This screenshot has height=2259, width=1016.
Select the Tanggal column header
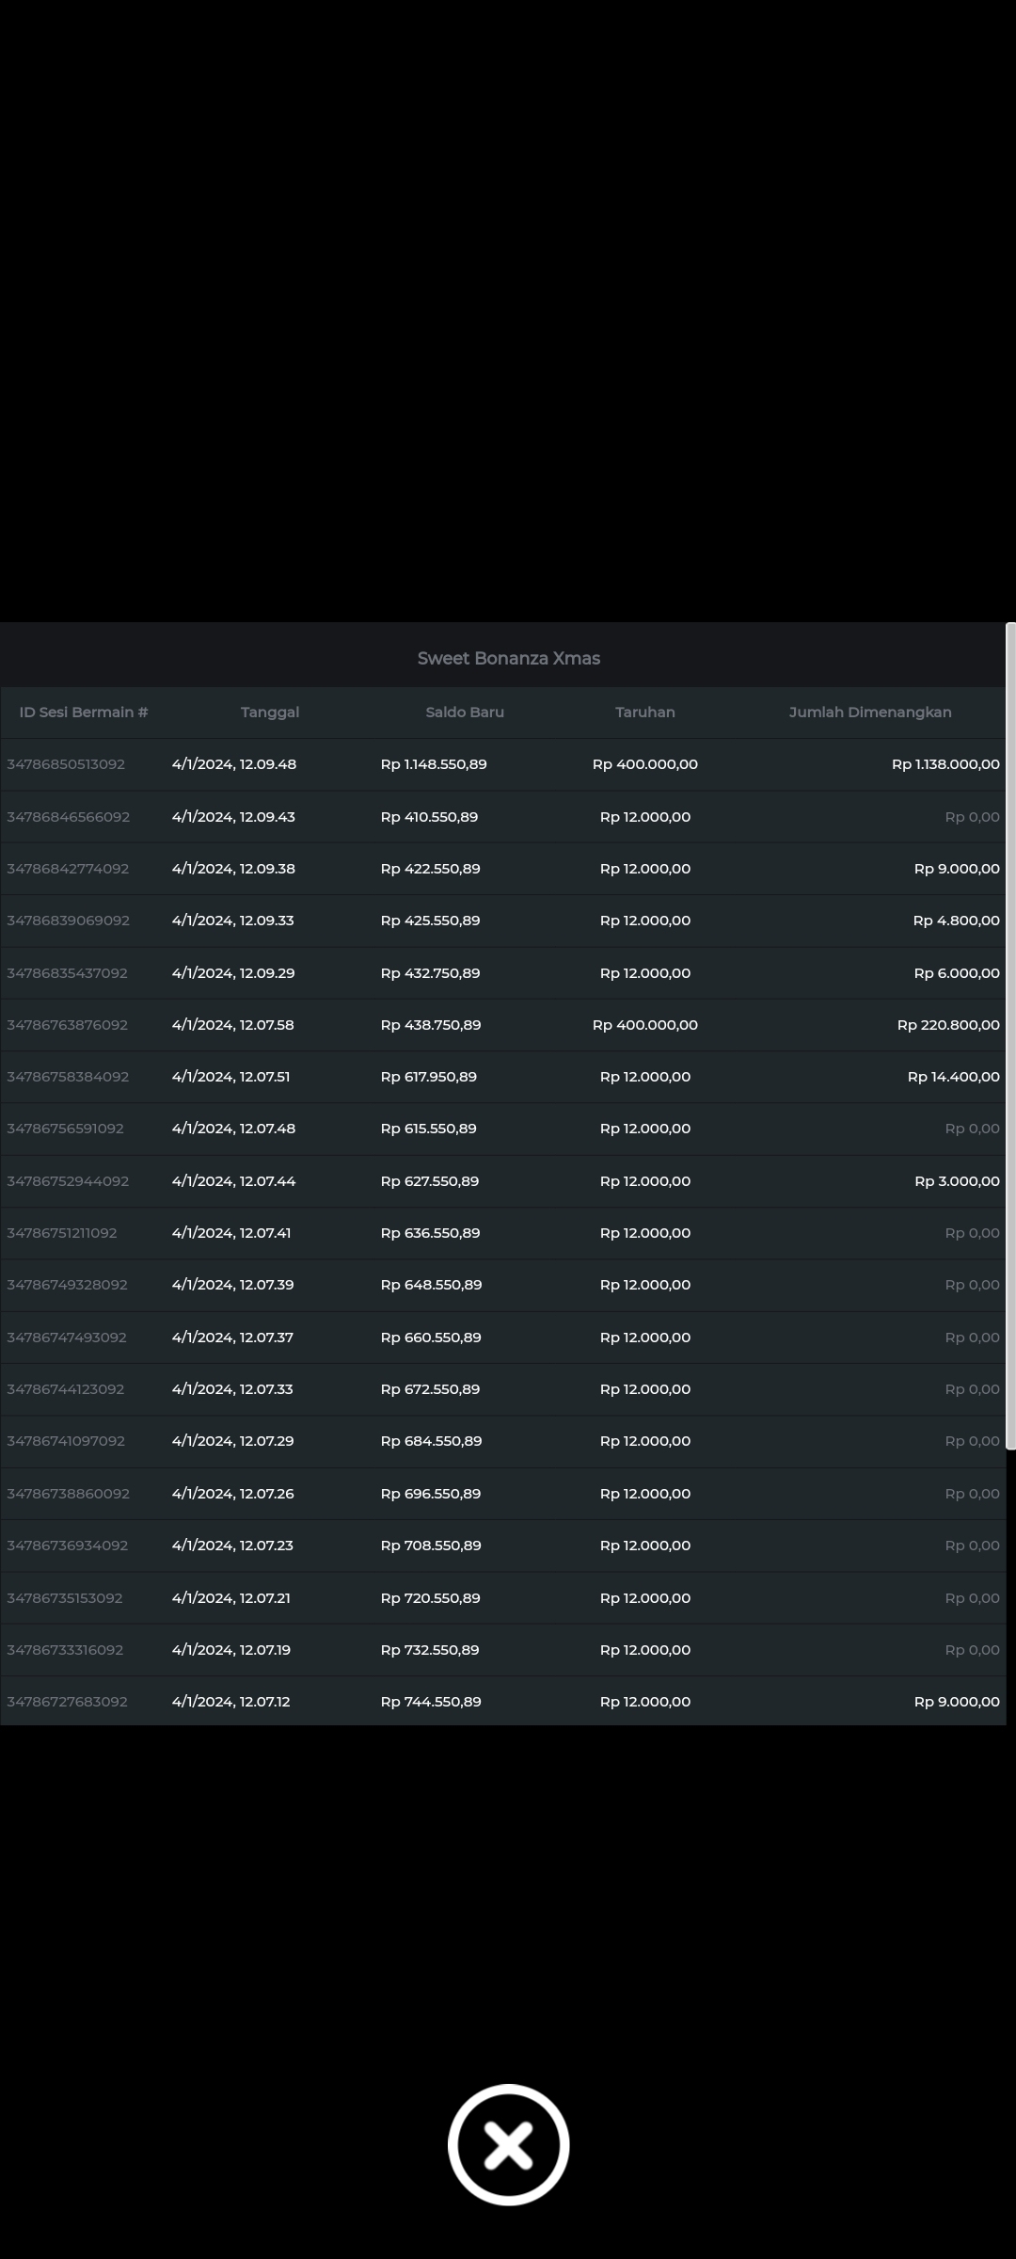(x=270, y=713)
